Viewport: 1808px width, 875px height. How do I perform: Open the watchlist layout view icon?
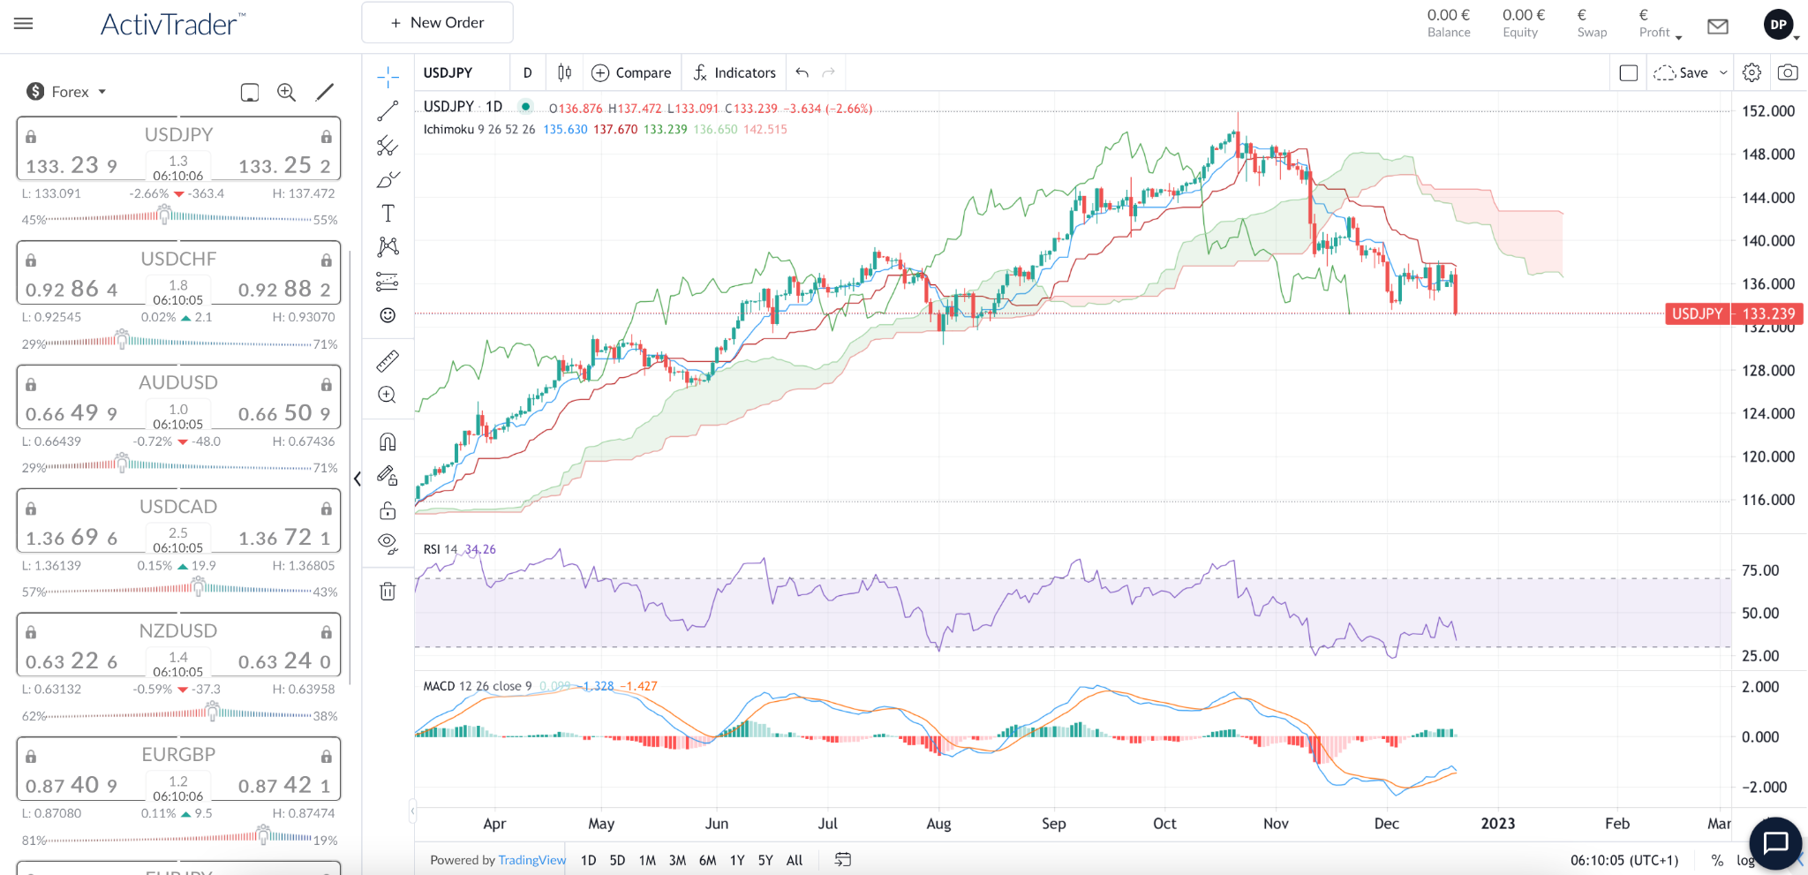click(x=250, y=92)
